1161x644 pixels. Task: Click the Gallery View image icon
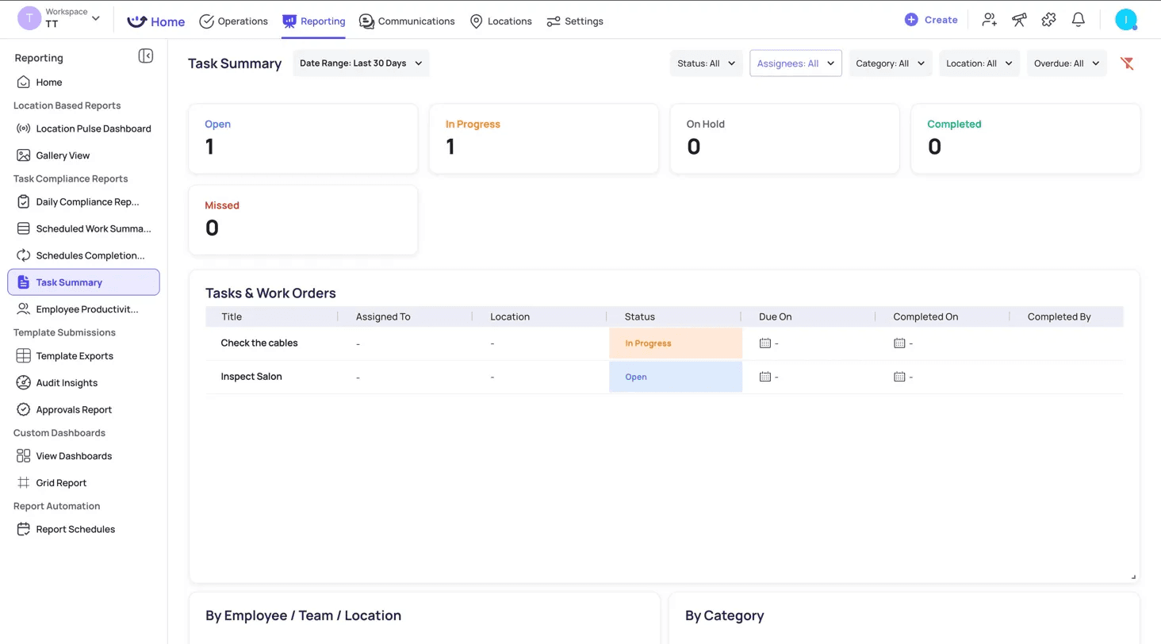(x=24, y=155)
